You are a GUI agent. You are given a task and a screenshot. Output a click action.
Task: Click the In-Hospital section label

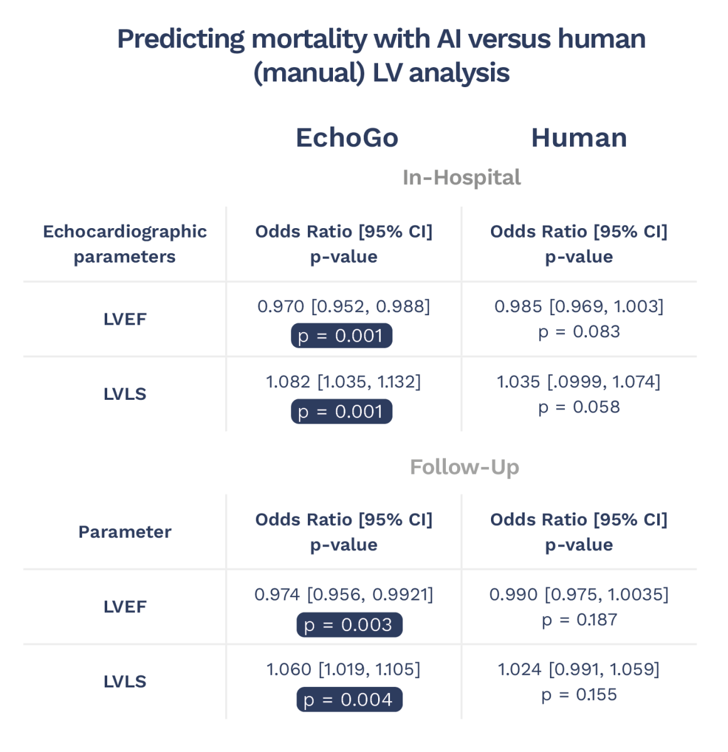point(462,177)
